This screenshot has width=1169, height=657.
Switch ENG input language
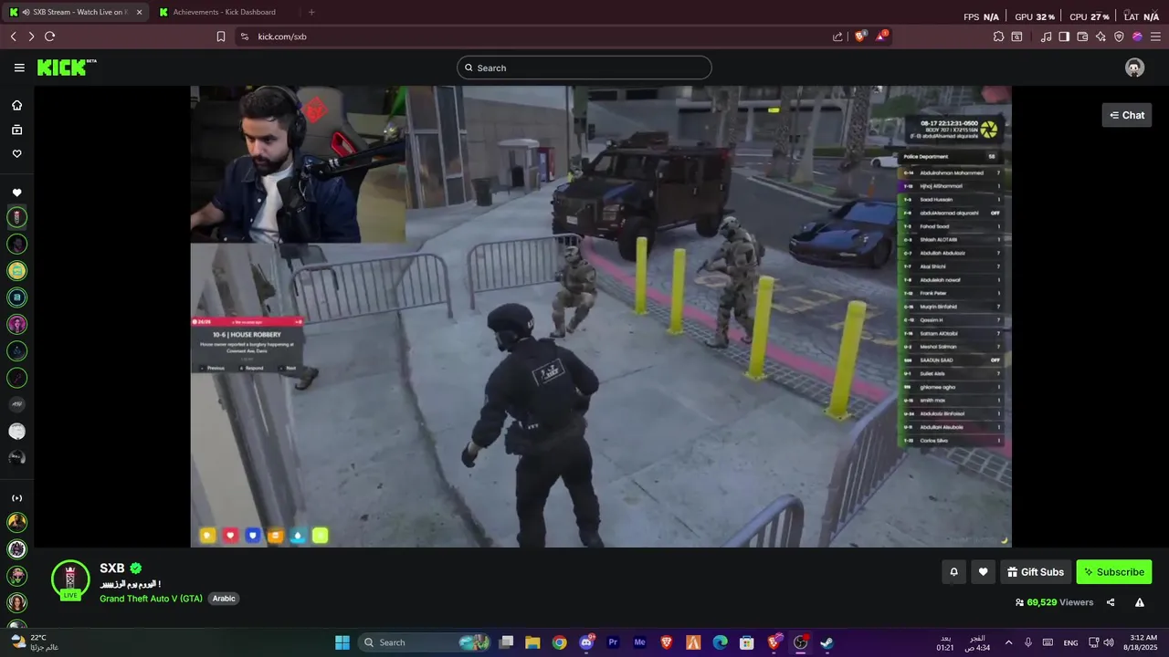1070,642
